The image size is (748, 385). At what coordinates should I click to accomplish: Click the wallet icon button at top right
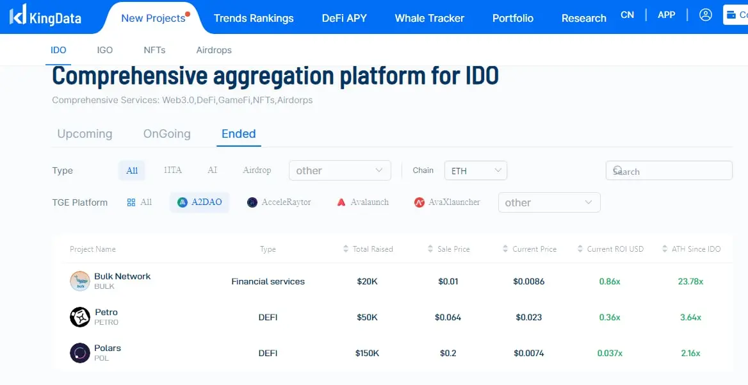736,15
